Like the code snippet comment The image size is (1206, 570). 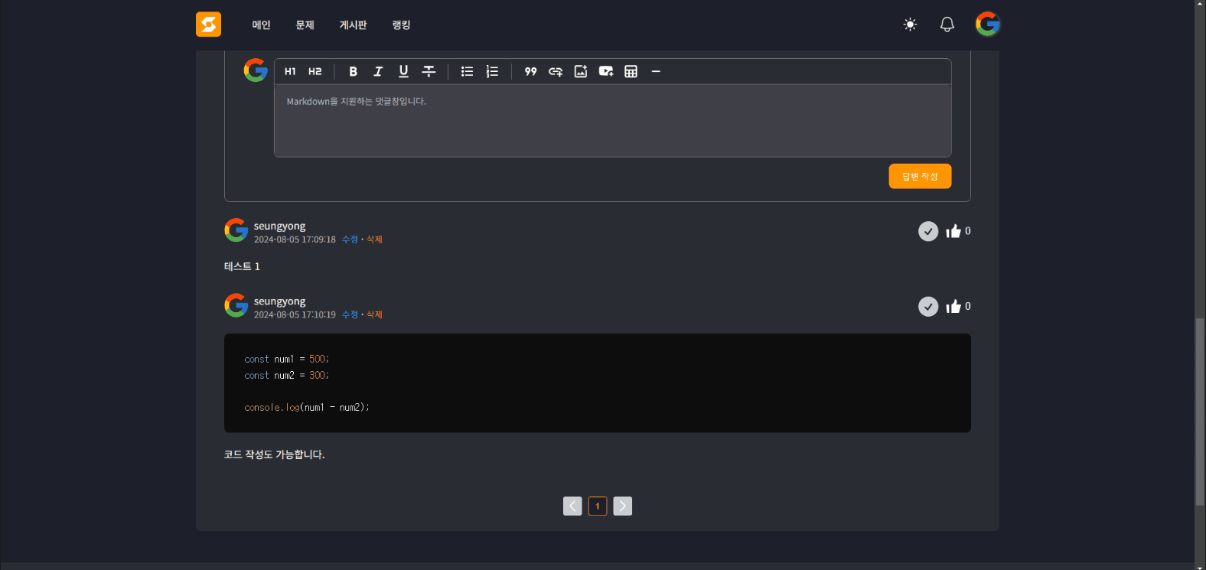[x=953, y=307]
